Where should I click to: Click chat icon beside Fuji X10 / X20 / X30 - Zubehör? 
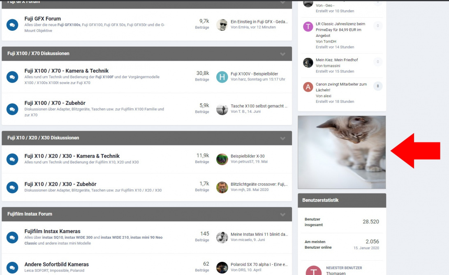(x=12, y=187)
